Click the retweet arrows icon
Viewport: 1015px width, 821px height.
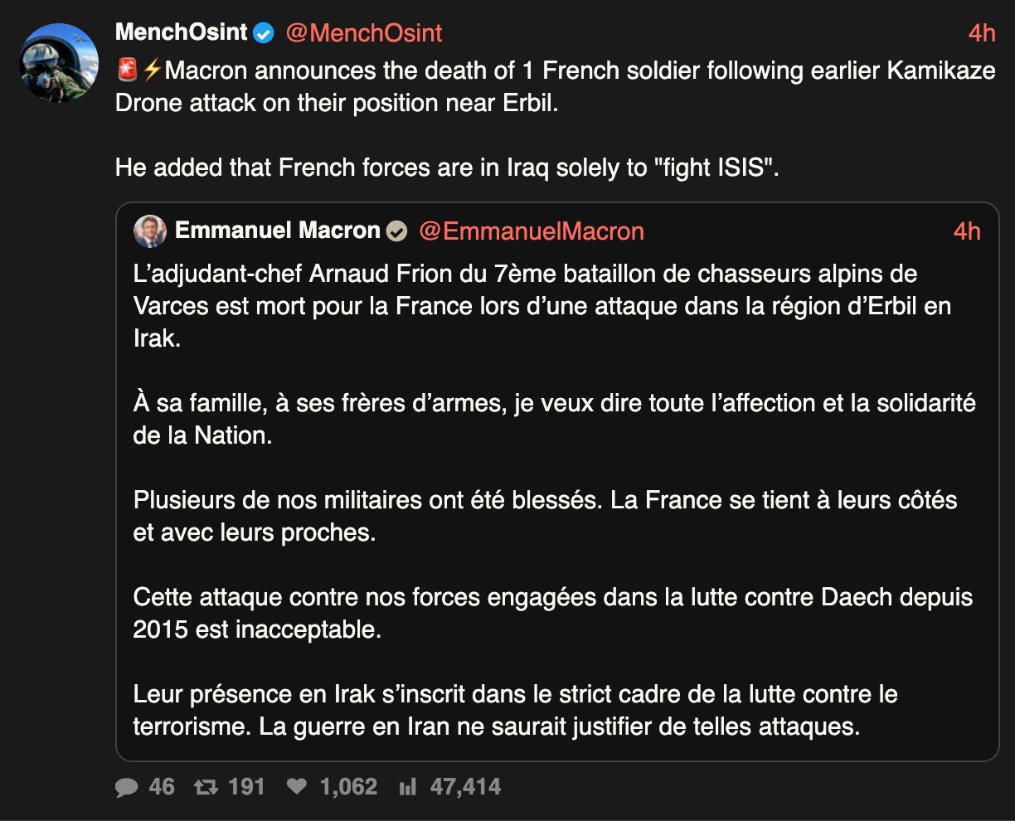(206, 787)
